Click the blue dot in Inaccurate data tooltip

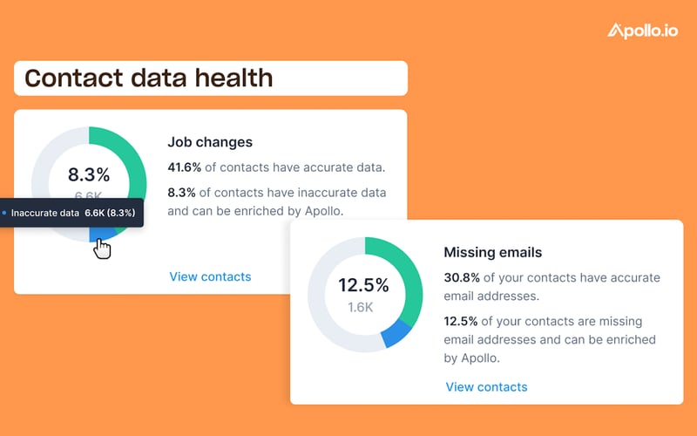tap(4, 213)
